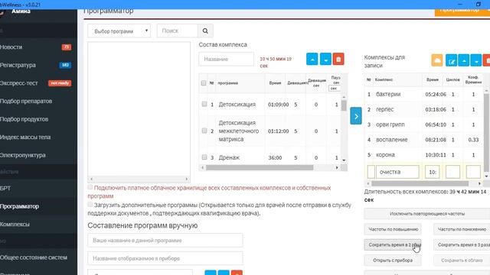Click vertical scrollbar of composition table
490x275 pixels.
344,105
